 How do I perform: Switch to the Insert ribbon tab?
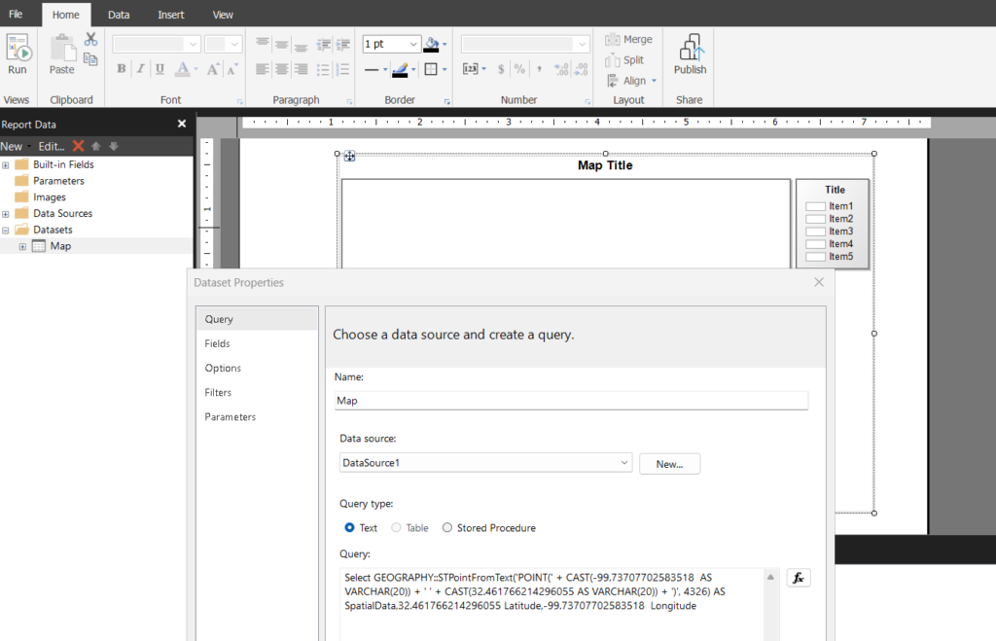171,15
